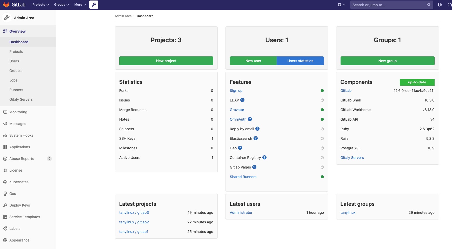Open the Gravatar feature link
Screen dimensions: 452x249
pos(237,110)
